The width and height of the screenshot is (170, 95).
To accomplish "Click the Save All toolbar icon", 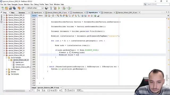I will tap(14, 8).
